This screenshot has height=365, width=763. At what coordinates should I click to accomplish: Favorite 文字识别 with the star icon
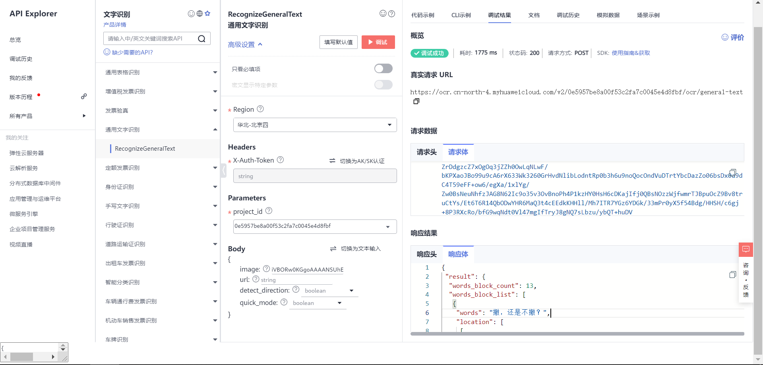click(x=207, y=14)
